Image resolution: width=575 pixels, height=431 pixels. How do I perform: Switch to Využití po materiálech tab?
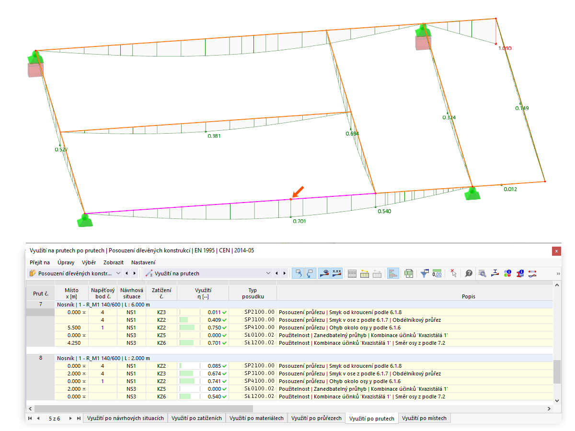click(256, 418)
